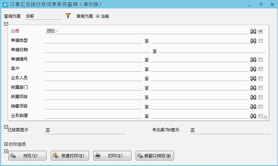Click the 业务助理 end input field
The image size is (278, 166).
[x=200, y=116]
